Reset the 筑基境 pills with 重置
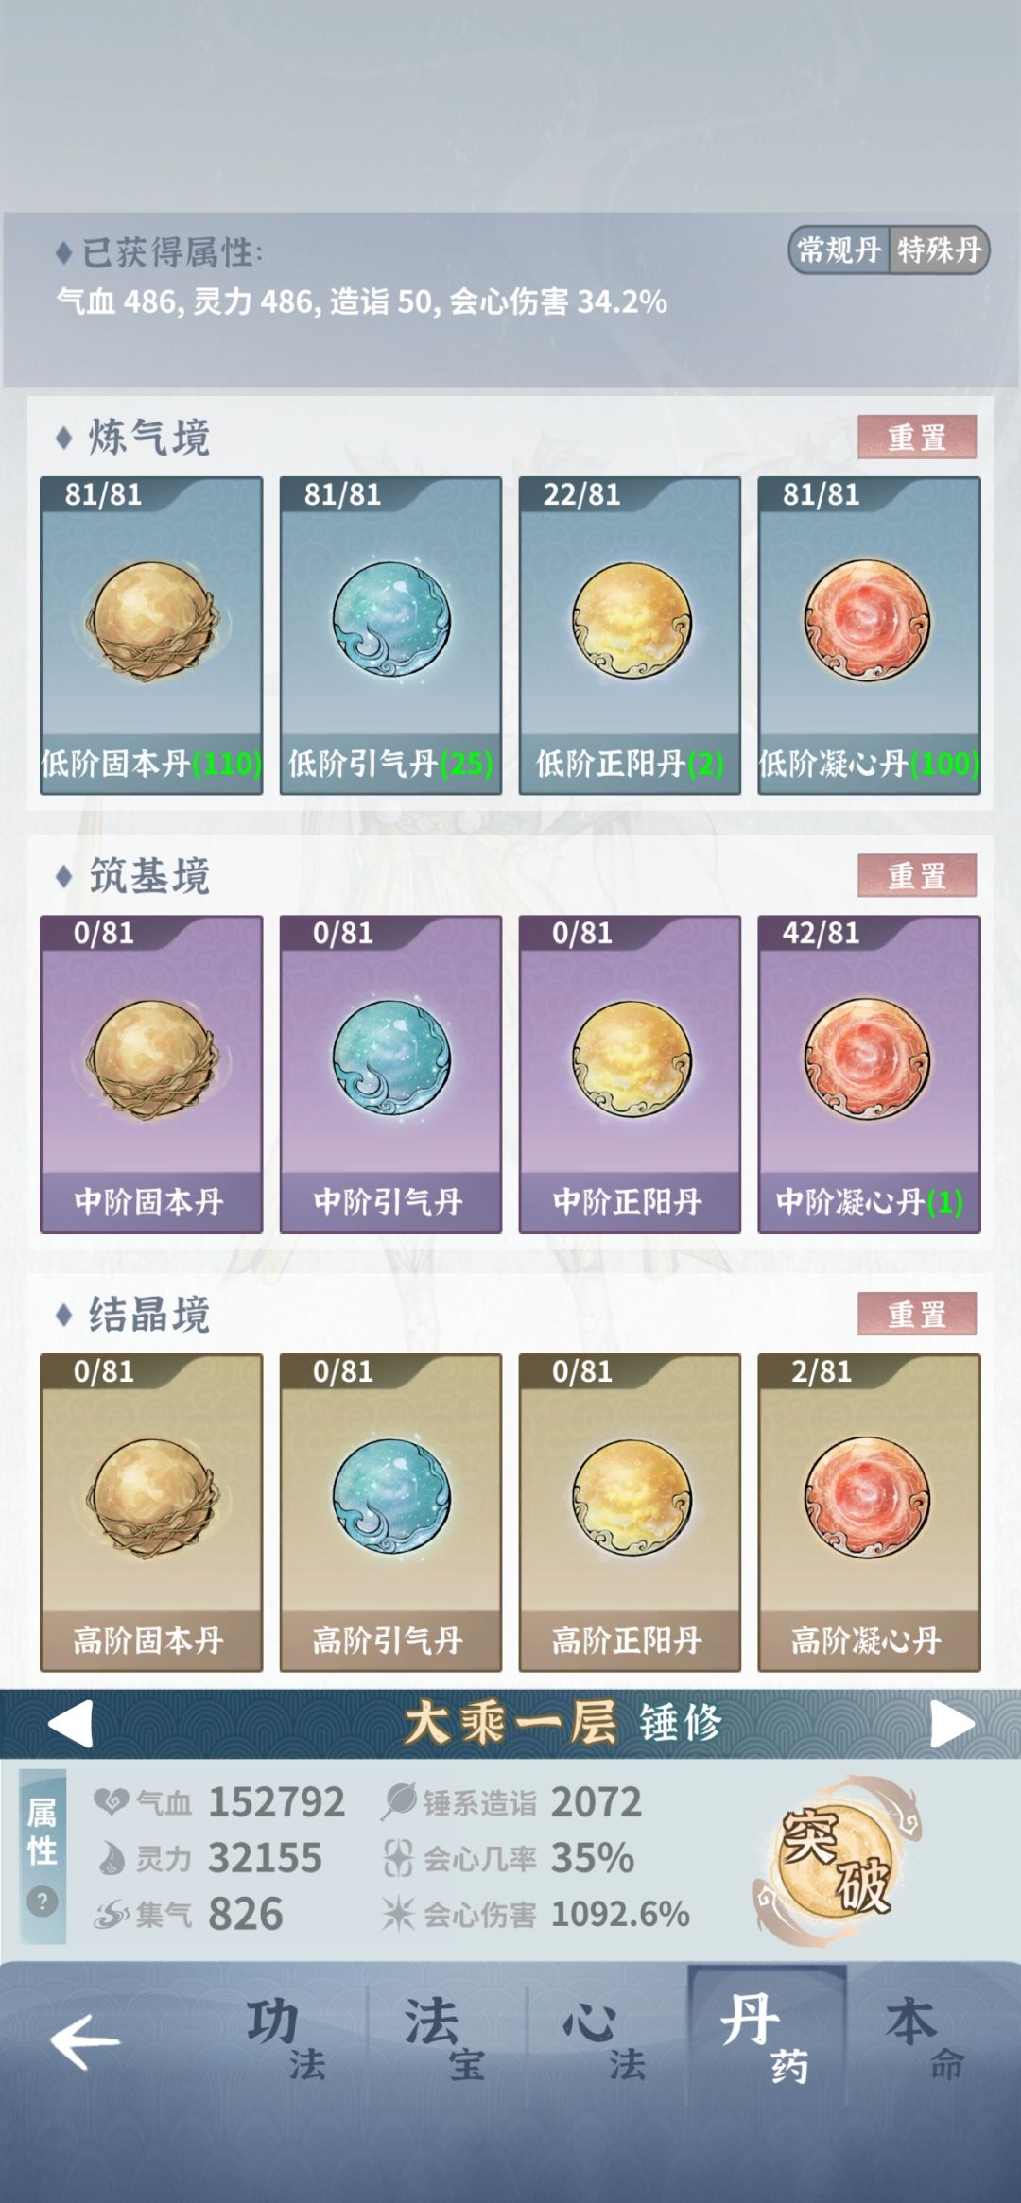The width and height of the screenshot is (1021, 2203). pyautogui.click(x=917, y=875)
